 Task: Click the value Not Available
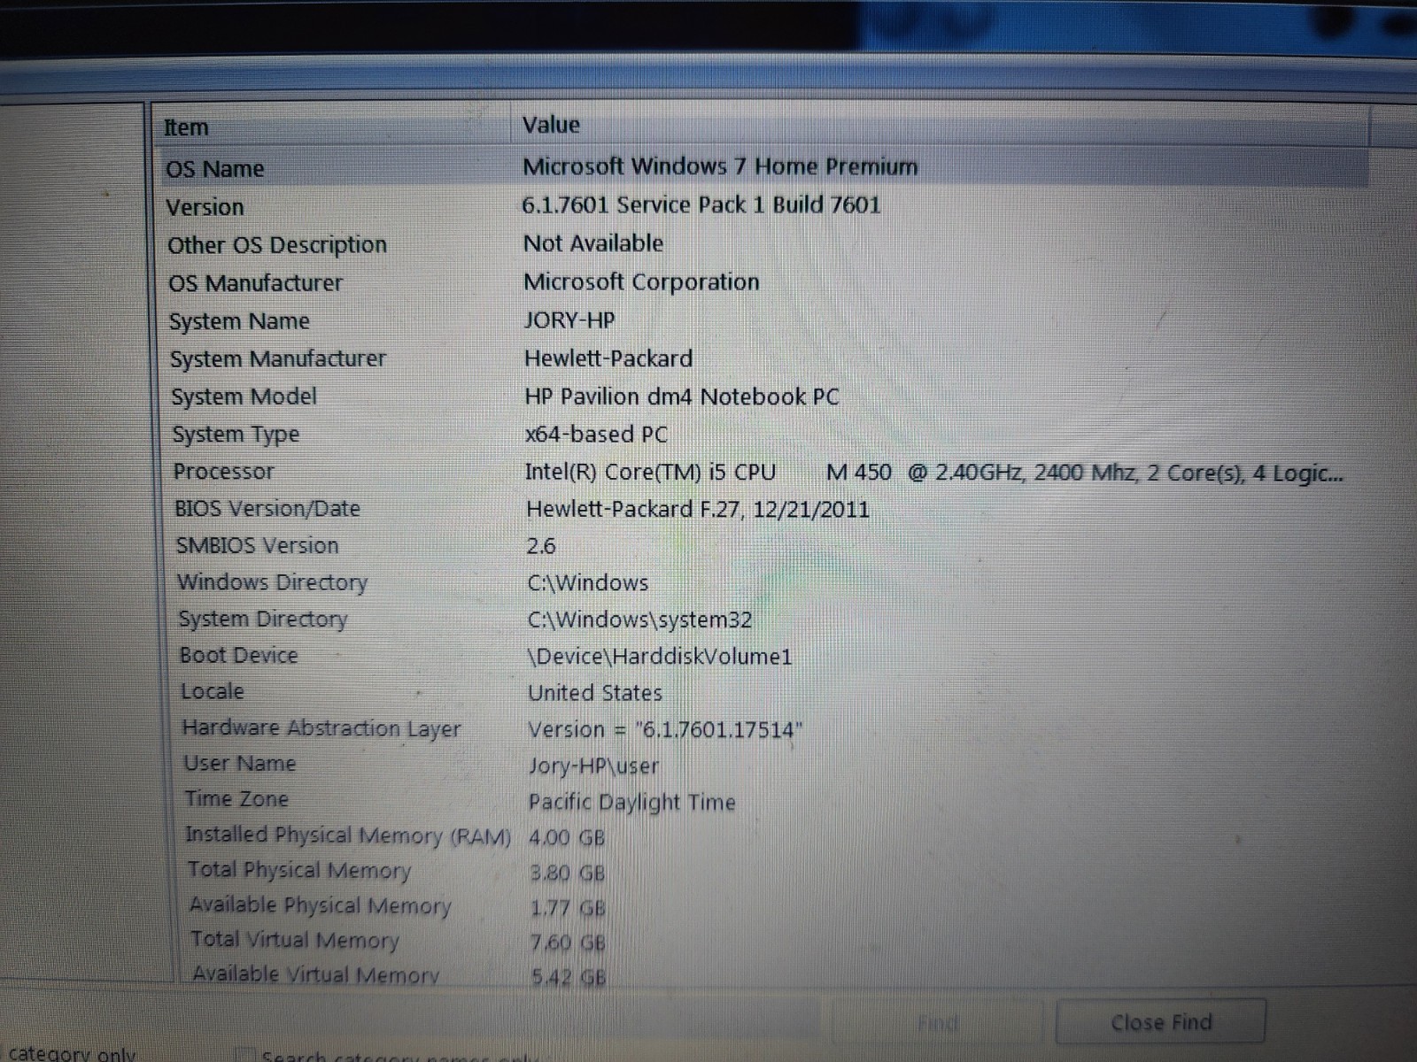[593, 243]
